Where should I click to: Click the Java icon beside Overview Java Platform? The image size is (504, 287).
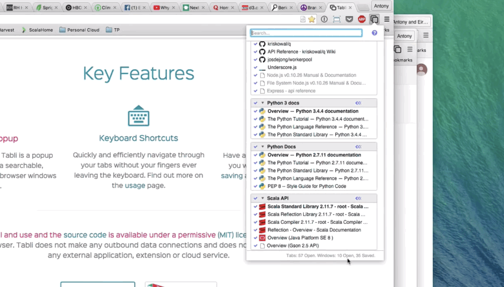[262, 238]
